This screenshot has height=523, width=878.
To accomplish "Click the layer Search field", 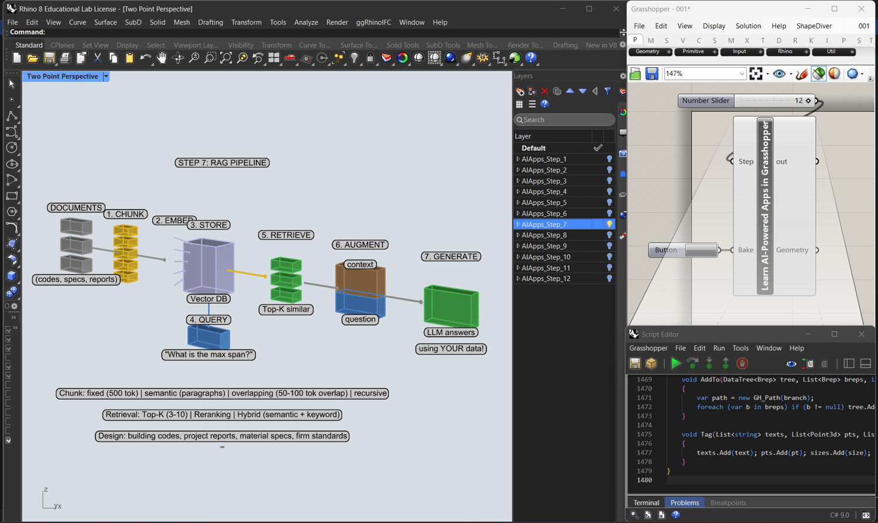I will (564, 120).
